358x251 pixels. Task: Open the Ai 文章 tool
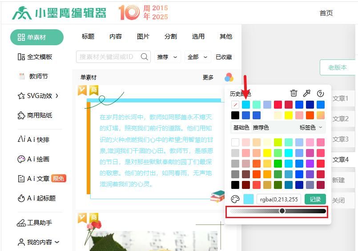coord(33,179)
